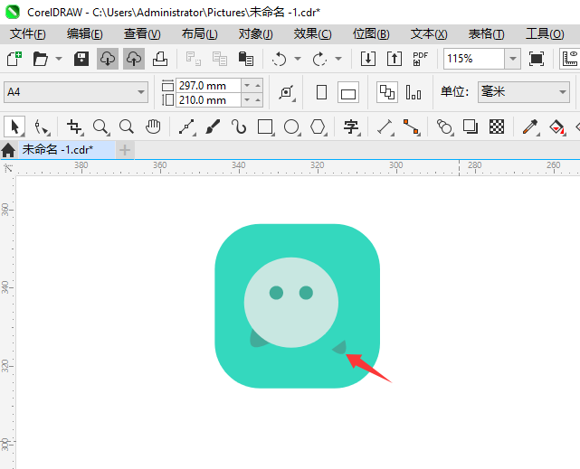Screen dimensions: 580x469
Task: Open the 编辑(E) menu
Action: tap(85, 34)
